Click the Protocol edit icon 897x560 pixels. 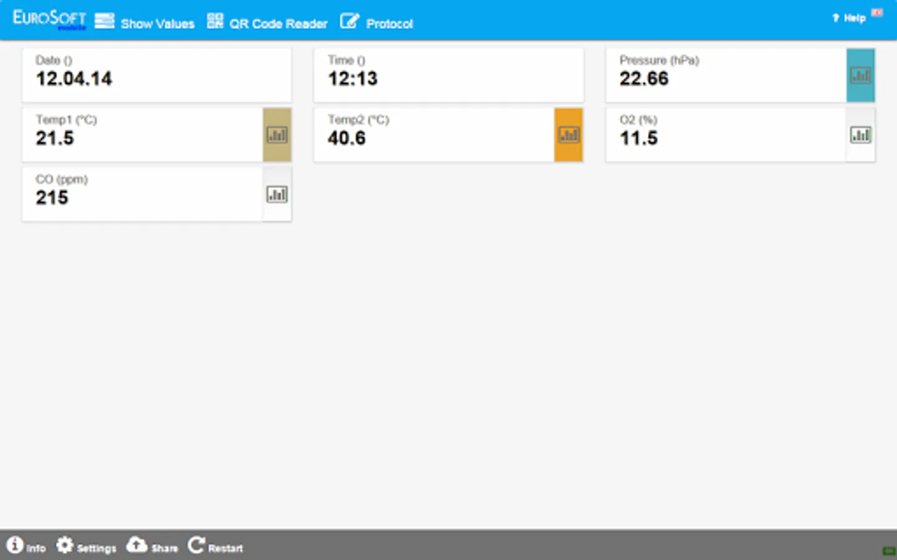[349, 21]
